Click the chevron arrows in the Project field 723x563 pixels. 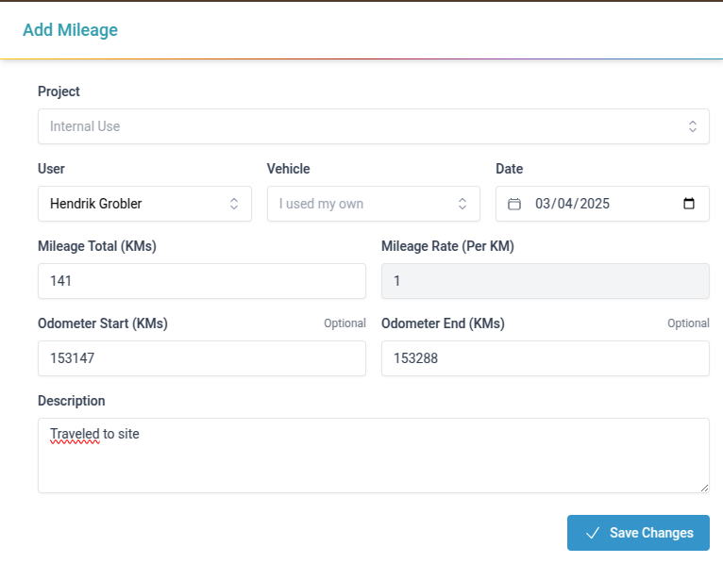[x=692, y=126]
